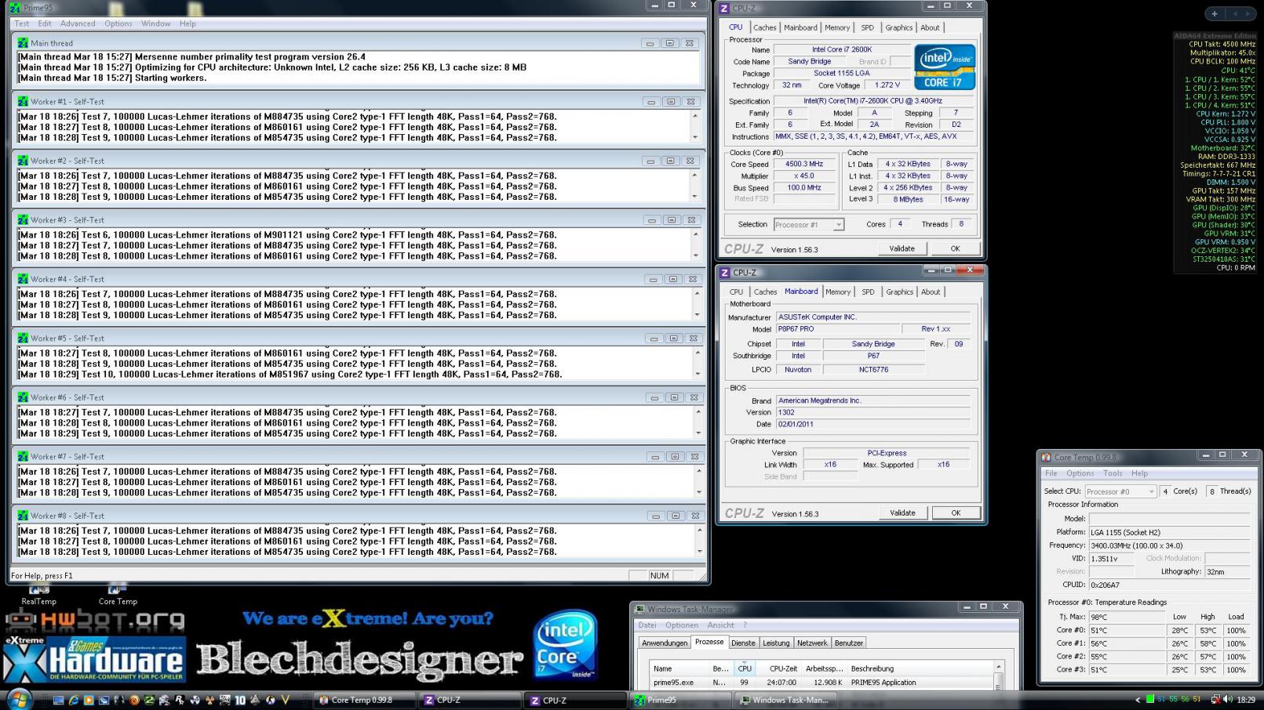Click the Intel Core i7 logo in CPU-Z

tap(945, 67)
